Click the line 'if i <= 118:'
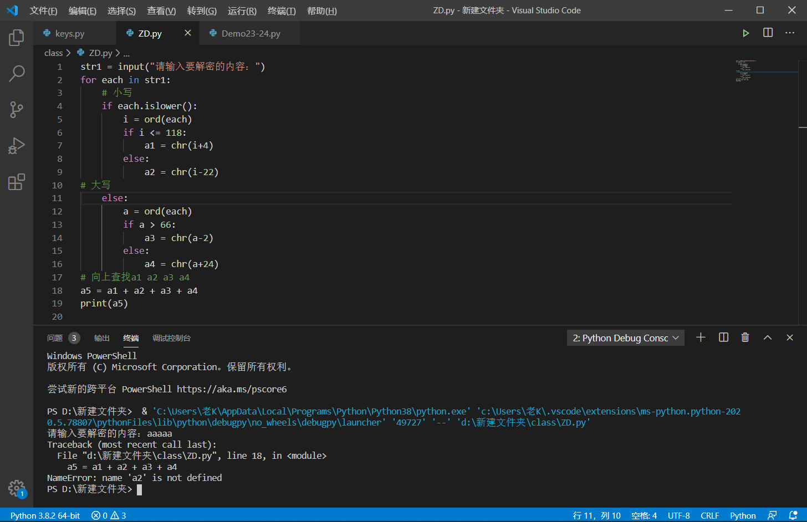Viewport: 807px width, 522px height. (x=155, y=132)
